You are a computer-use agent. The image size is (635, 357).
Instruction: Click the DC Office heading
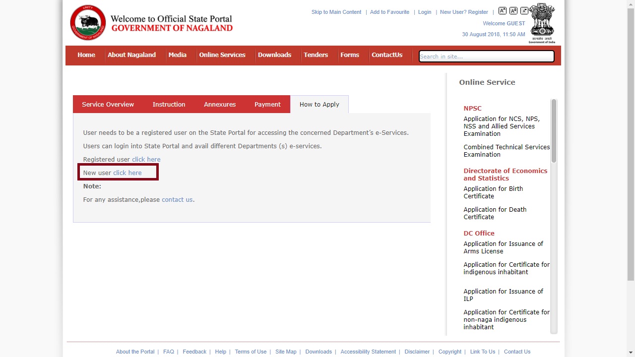pyautogui.click(x=479, y=233)
